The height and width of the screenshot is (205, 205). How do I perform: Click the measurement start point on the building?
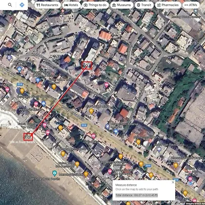(87, 65)
